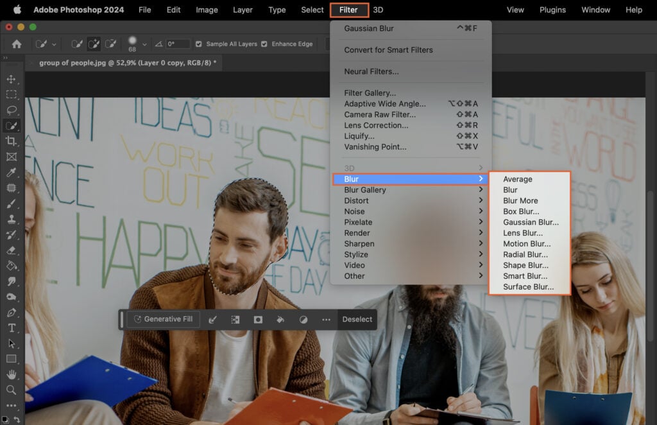Select the Crop tool
This screenshot has width=657, height=425.
coord(12,141)
